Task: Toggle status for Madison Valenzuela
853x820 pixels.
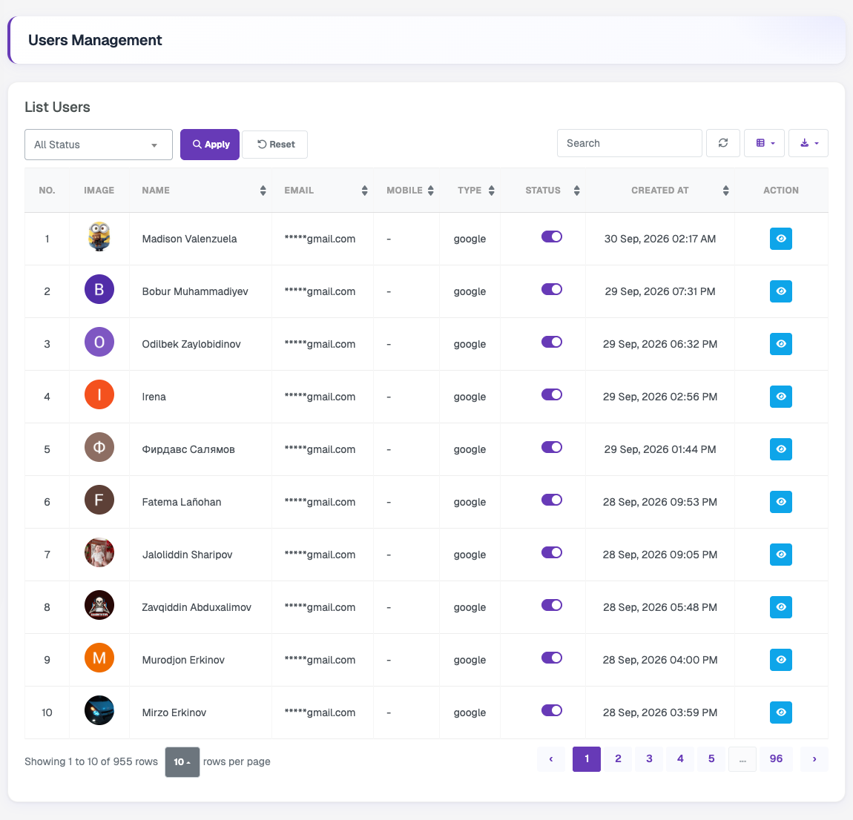Action: (552, 237)
